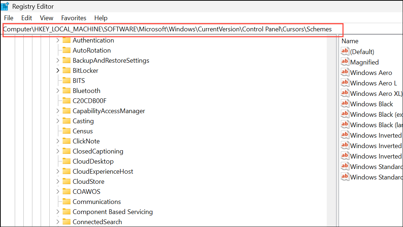The image size is (403, 227).
Task: Open the View menu
Action: [46, 18]
